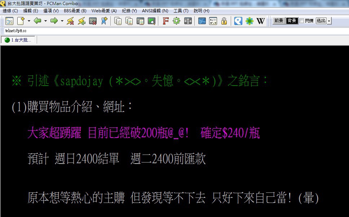This screenshot has width=349, height=217.
Task: Click the Find in screen magnifier icon
Action: coord(151,21)
